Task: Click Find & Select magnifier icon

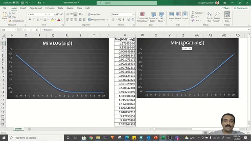Action: 217,14
